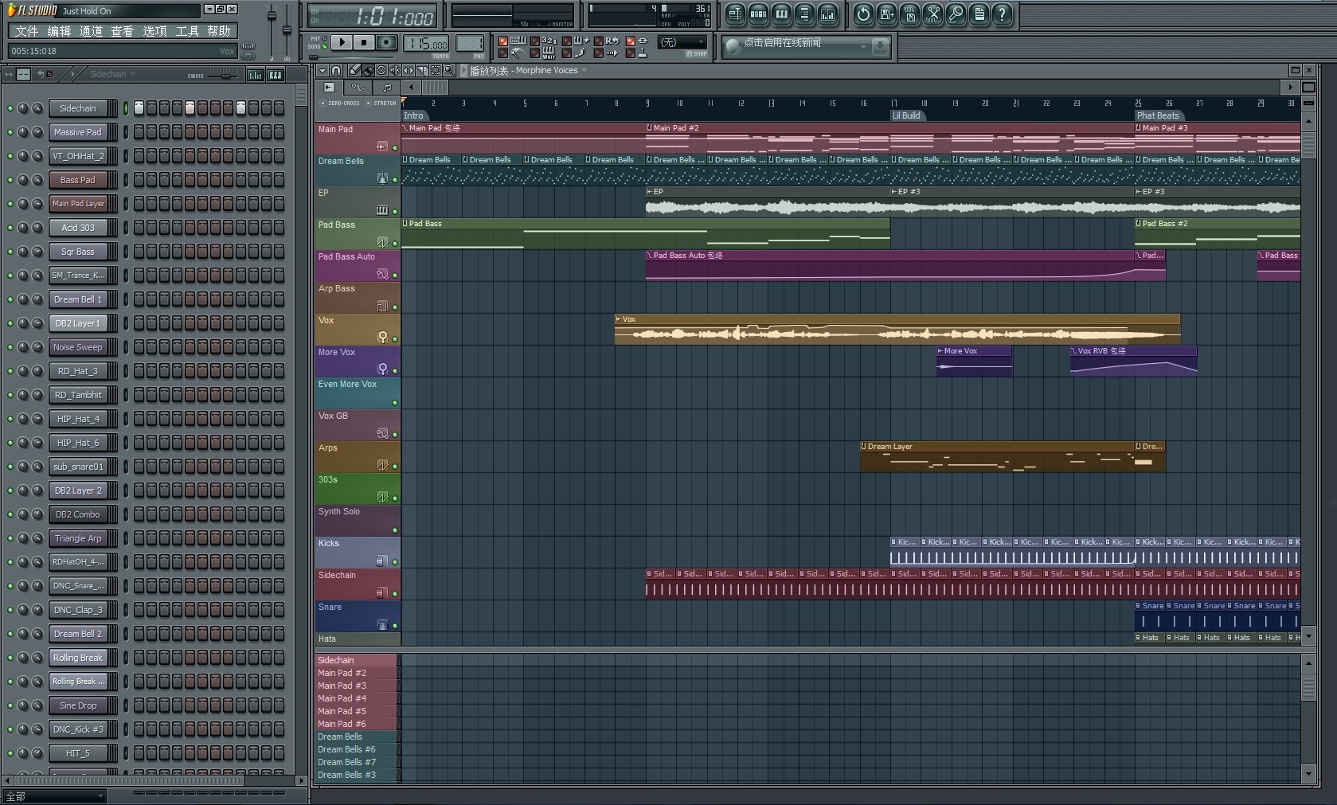Expand the Morphine Voices playlist title dropdown
The image size is (1337, 805).
tap(584, 70)
